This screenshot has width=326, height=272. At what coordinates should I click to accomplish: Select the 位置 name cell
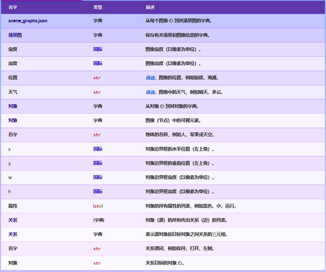(13, 77)
